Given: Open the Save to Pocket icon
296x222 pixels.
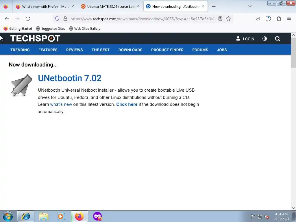Looking at the screenshot, I should (x=258, y=18).
